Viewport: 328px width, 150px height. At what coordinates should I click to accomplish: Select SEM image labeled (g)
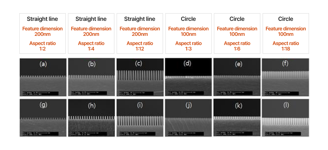pos(43,118)
